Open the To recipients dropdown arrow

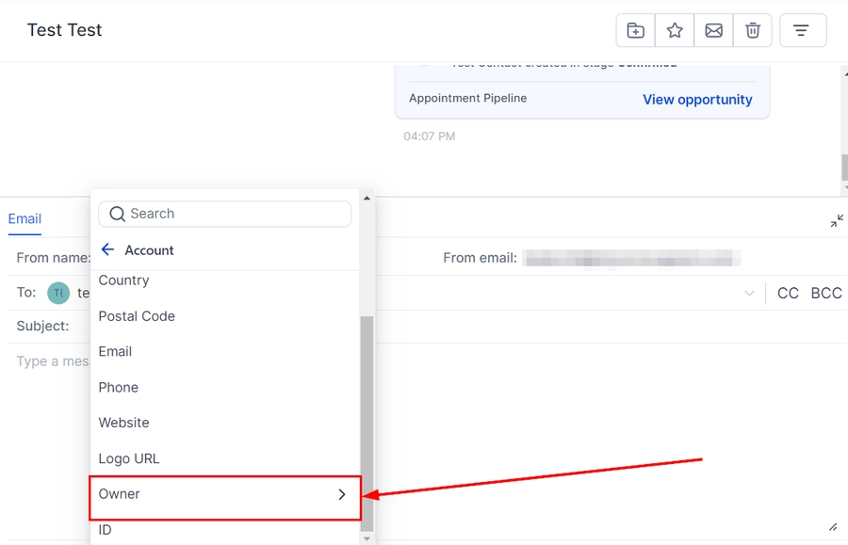pyautogui.click(x=749, y=294)
